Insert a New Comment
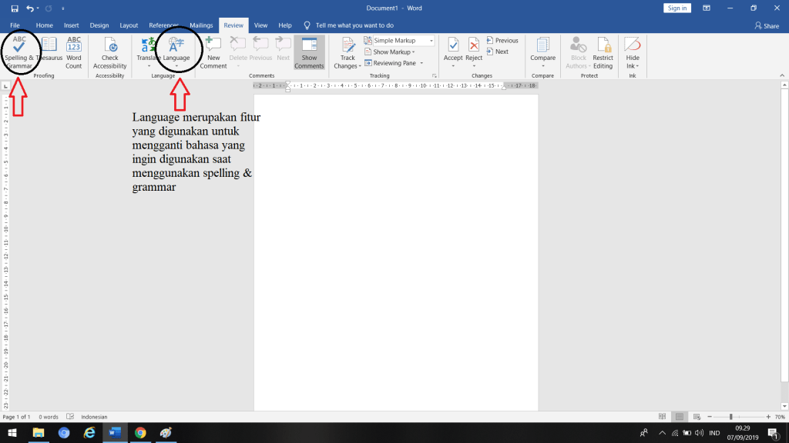 click(x=213, y=52)
